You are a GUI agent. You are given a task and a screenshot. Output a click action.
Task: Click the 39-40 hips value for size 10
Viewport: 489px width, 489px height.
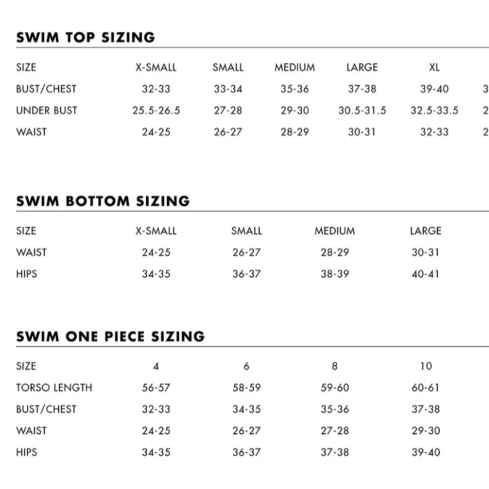[x=426, y=452]
